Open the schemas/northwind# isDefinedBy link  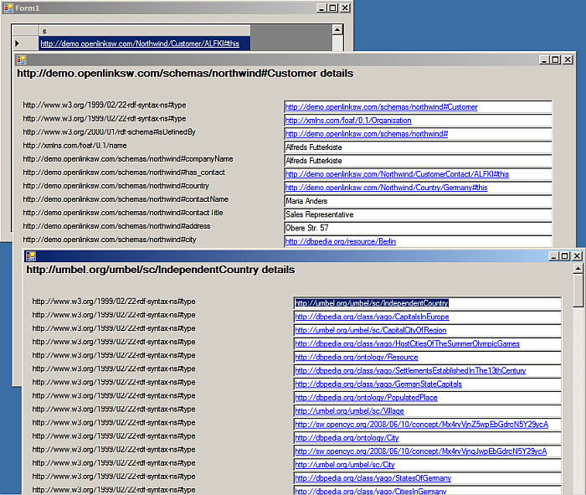point(367,134)
